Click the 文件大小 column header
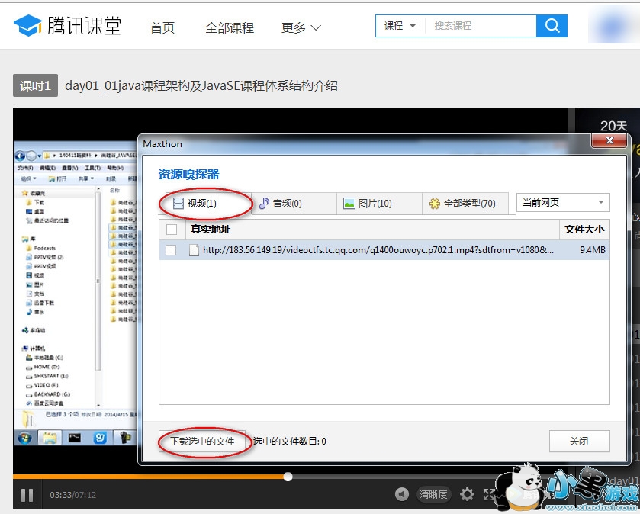The height and width of the screenshot is (514, 640). tap(584, 230)
